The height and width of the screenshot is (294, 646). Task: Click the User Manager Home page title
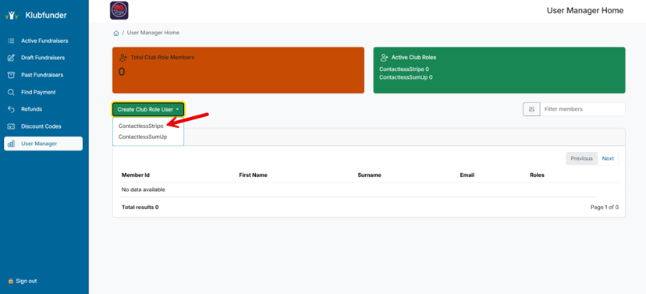[x=585, y=10]
